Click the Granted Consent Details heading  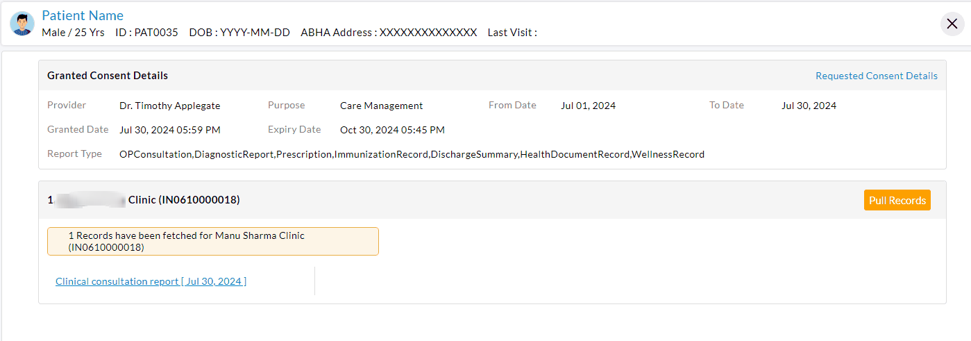(x=108, y=75)
